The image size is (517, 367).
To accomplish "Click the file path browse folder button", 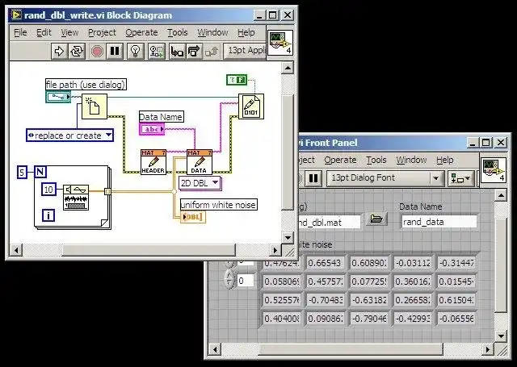I will tap(376, 219).
